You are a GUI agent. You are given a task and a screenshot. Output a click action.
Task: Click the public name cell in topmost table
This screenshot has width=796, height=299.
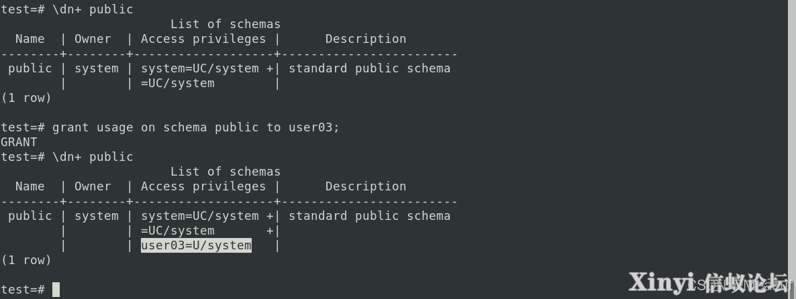click(30, 69)
